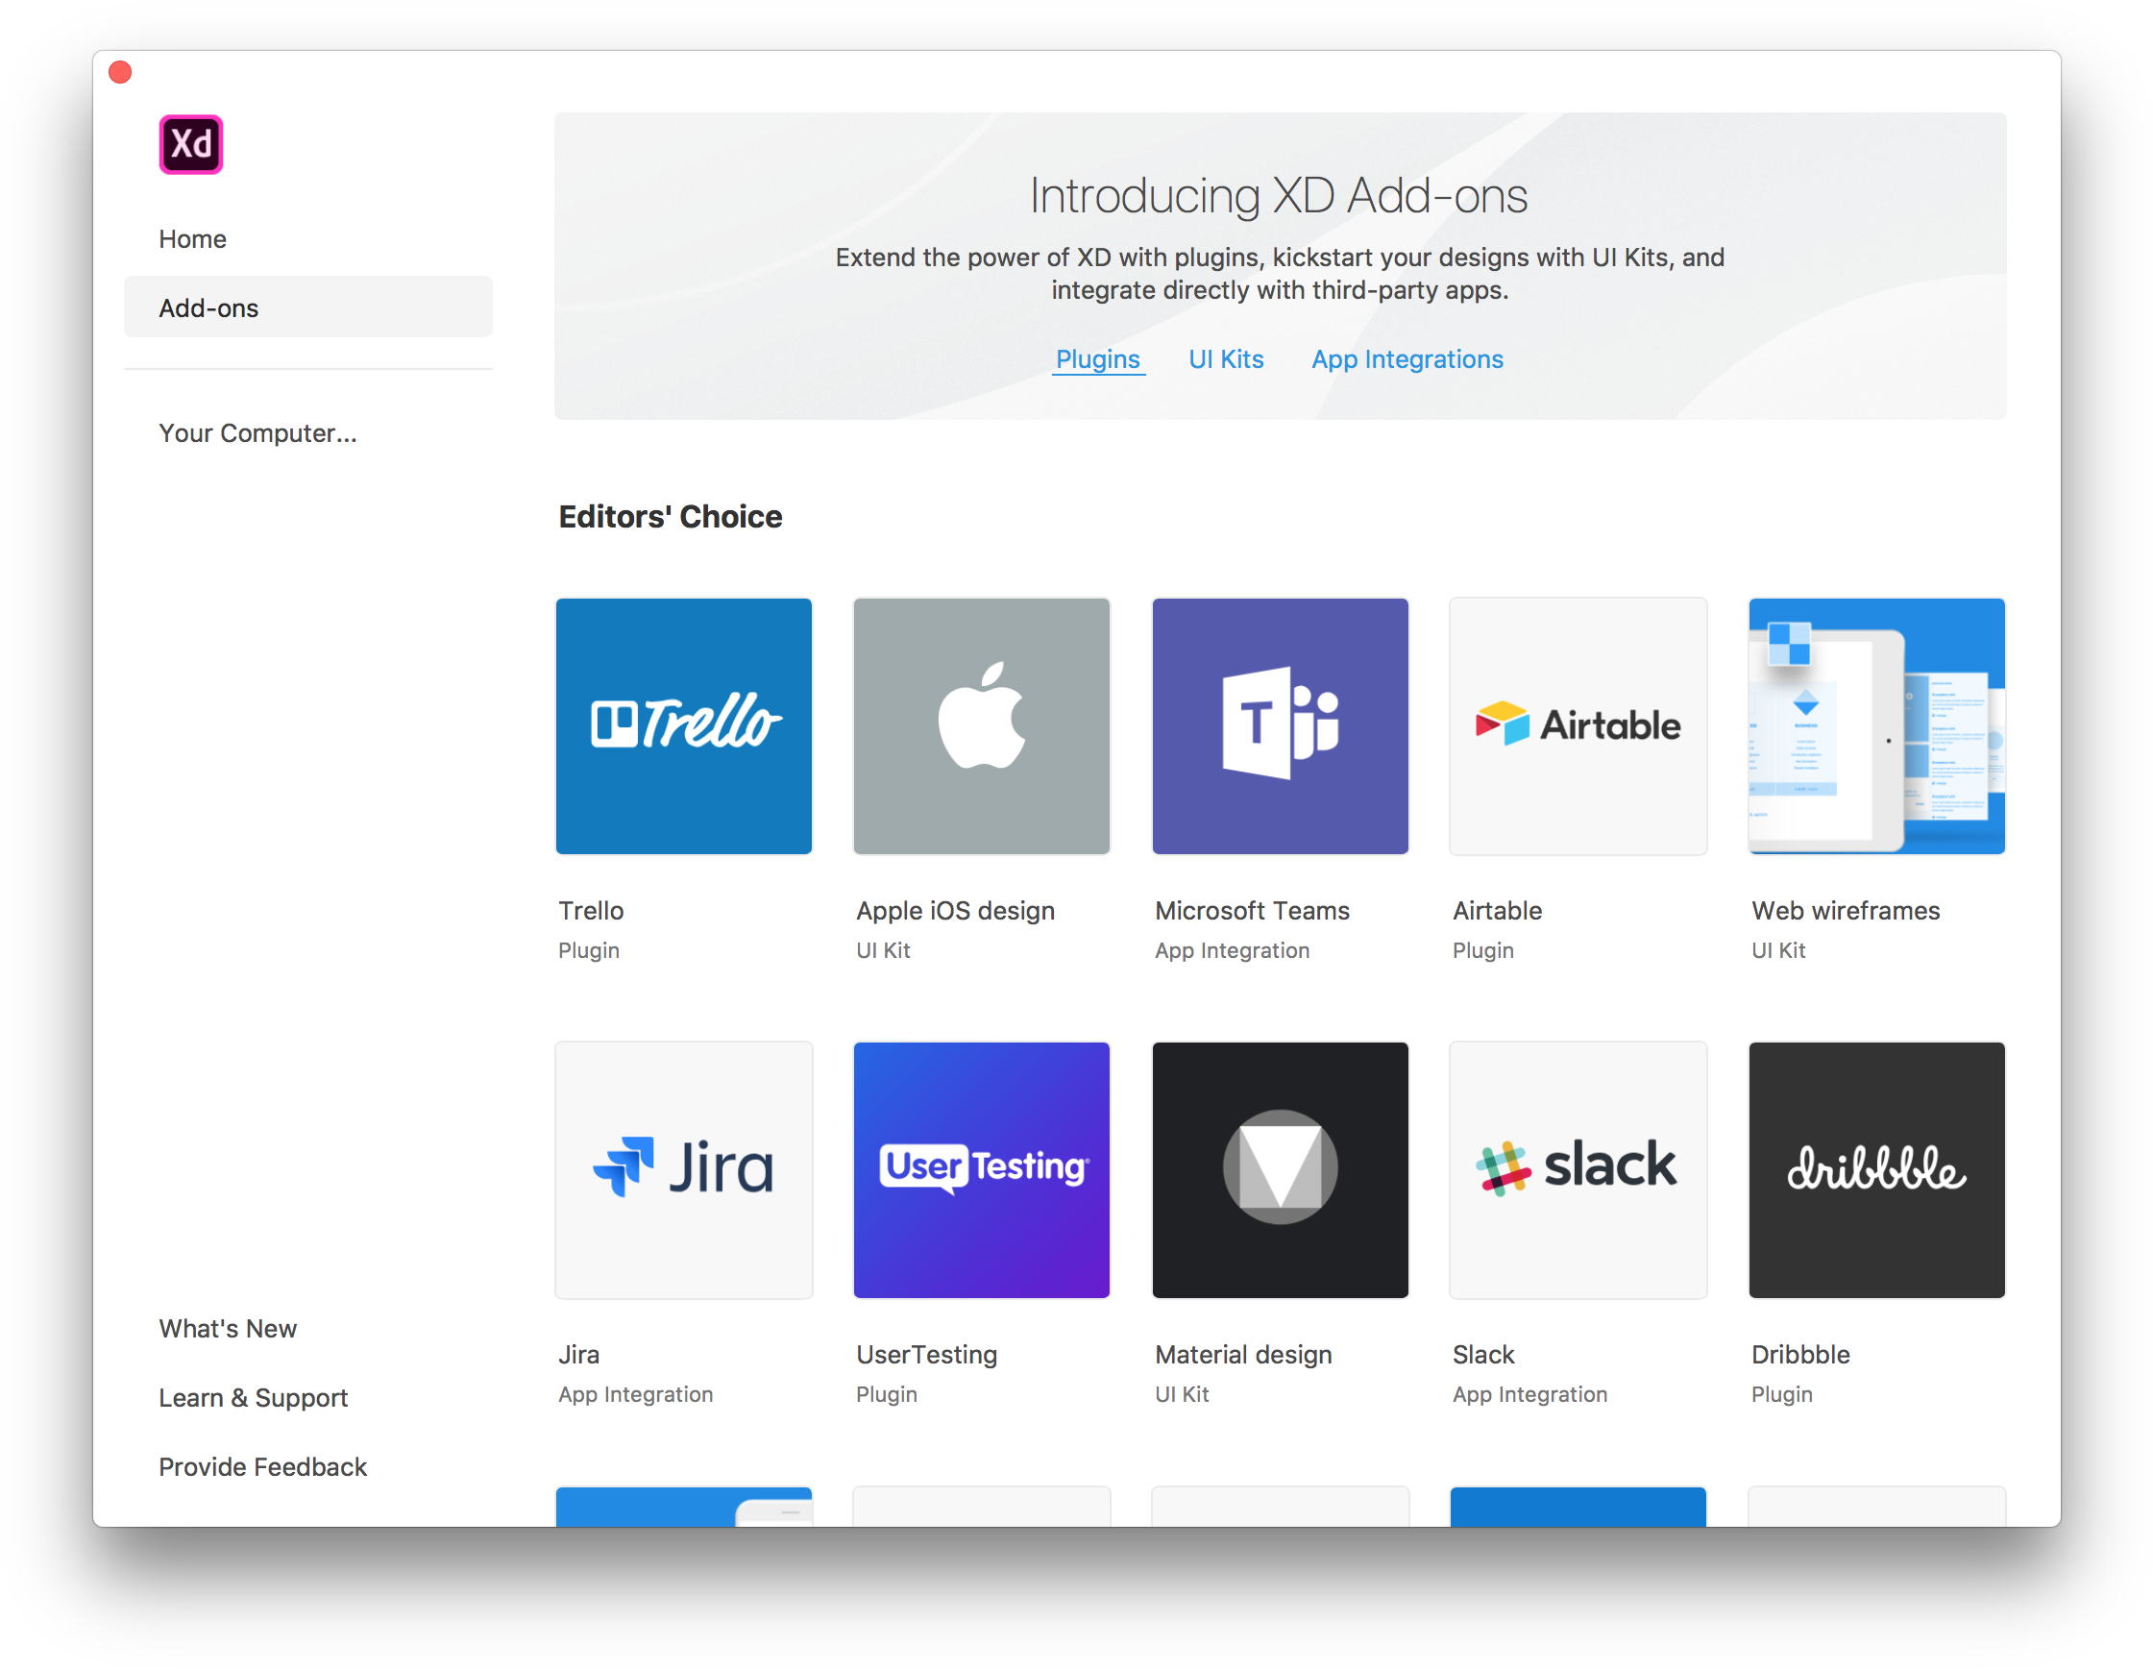Select the UI Kits filter tab
Viewport: 2153px width, 1669px height.
point(1223,360)
